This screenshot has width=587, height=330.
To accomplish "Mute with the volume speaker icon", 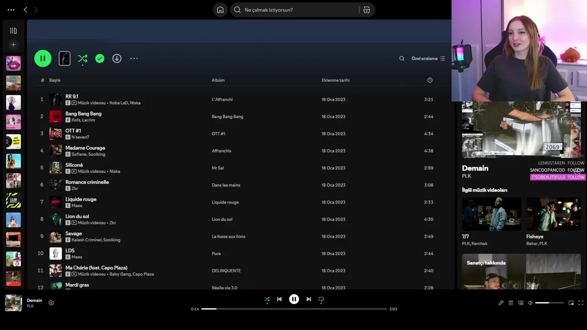I will (530, 303).
